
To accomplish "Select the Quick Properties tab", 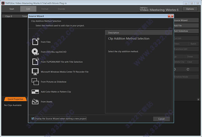I will (x=15, y=99).
